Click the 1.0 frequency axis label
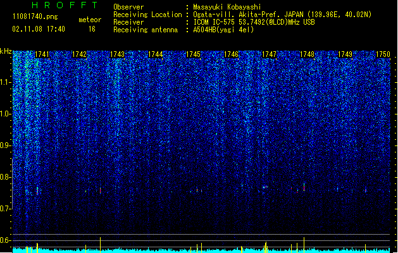Viewport: 398px width, 253px height. pyautogui.click(x=6, y=114)
